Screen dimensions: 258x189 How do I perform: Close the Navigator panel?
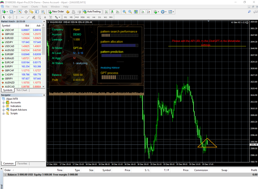tap(44, 95)
